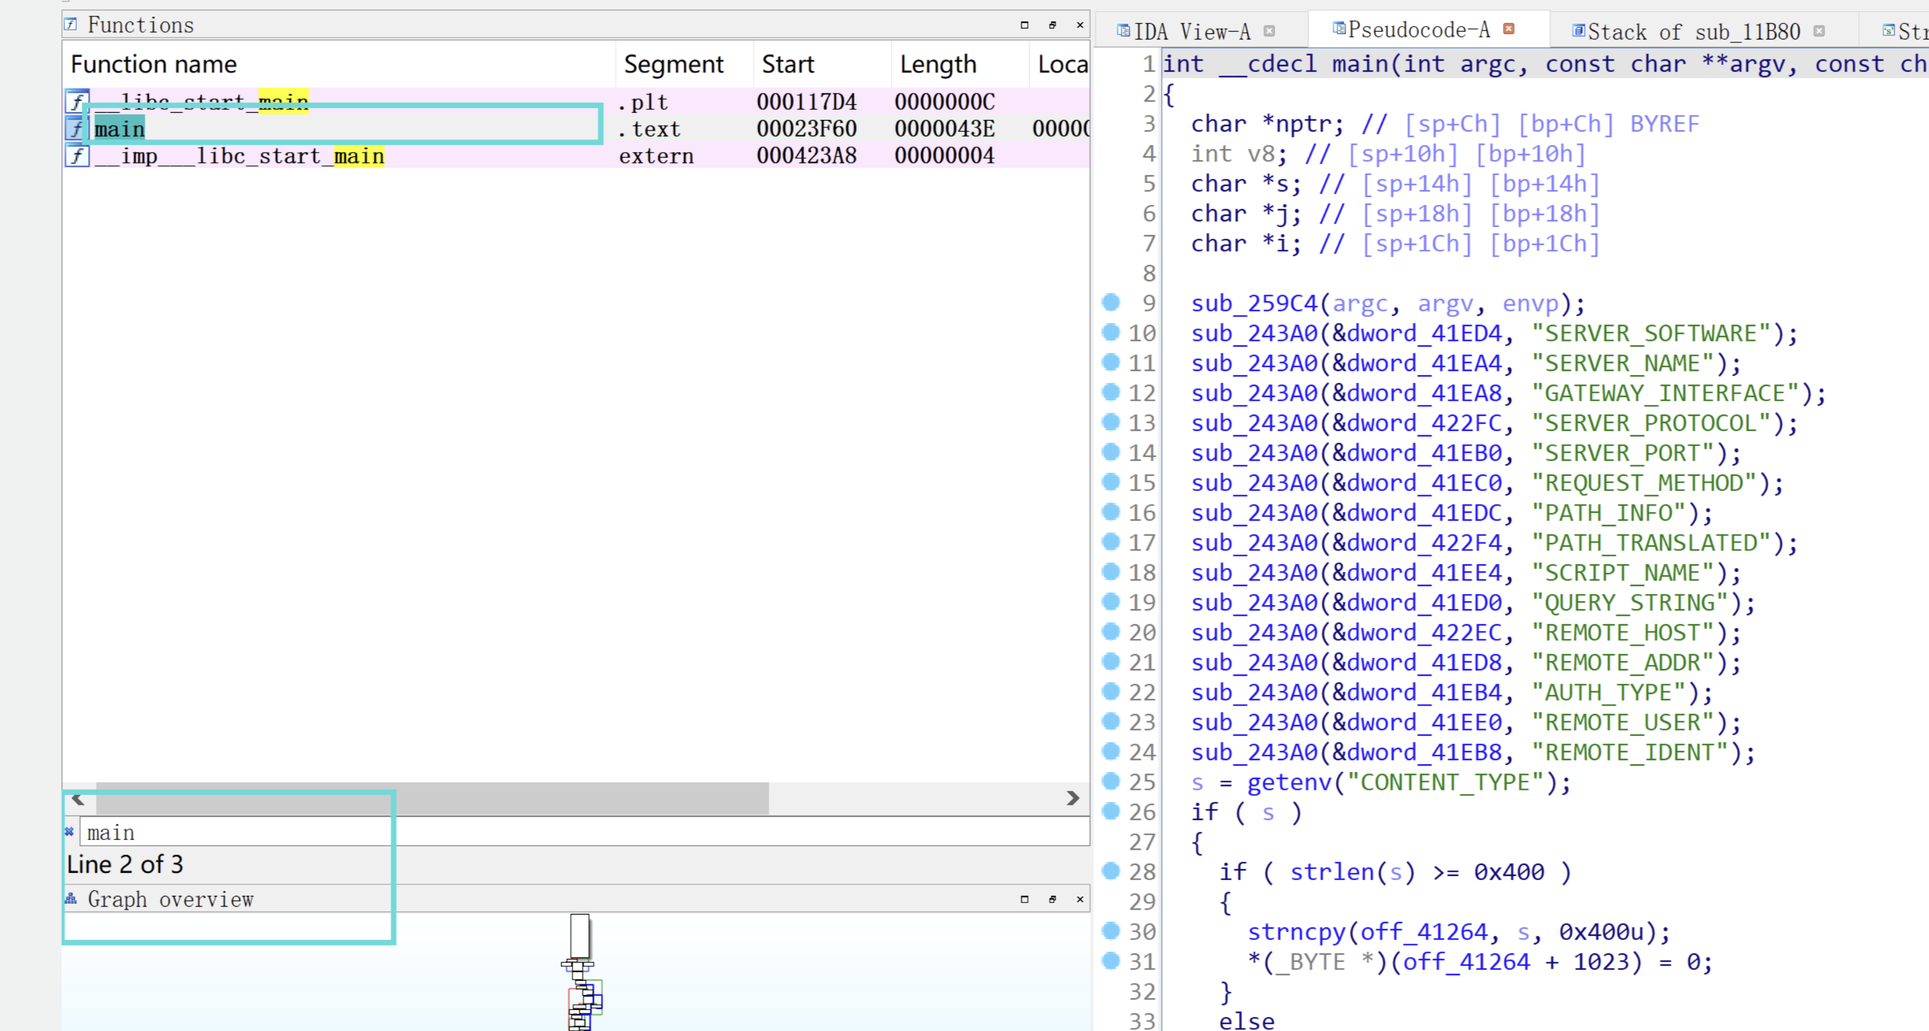Screen dimensions: 1929x1031
Task: Click the Graph overview panel icon
Action: [71, 898]
